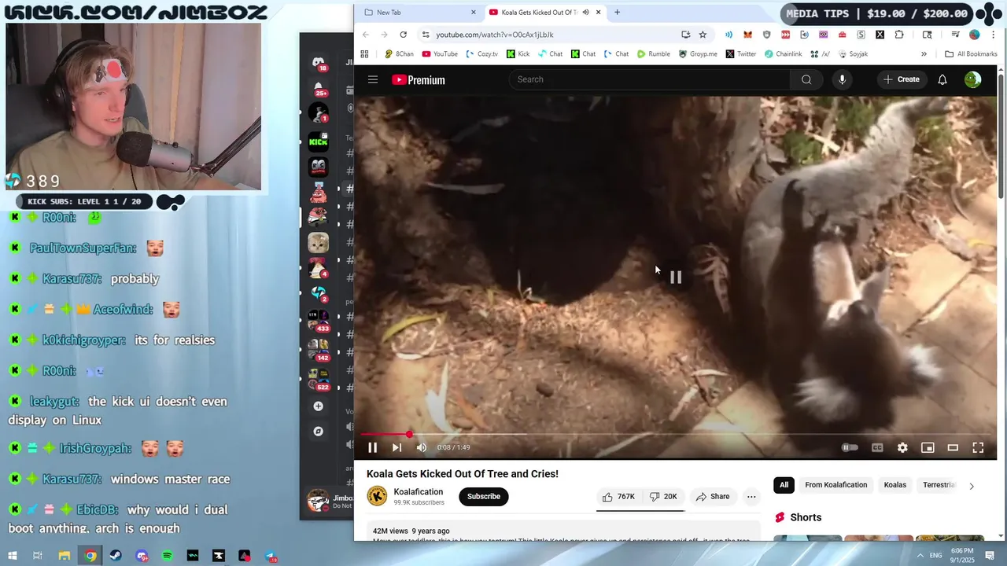
Task: Subscribe to the Koalafication channel
Action: pyautogui.click(x=484, y=497)
